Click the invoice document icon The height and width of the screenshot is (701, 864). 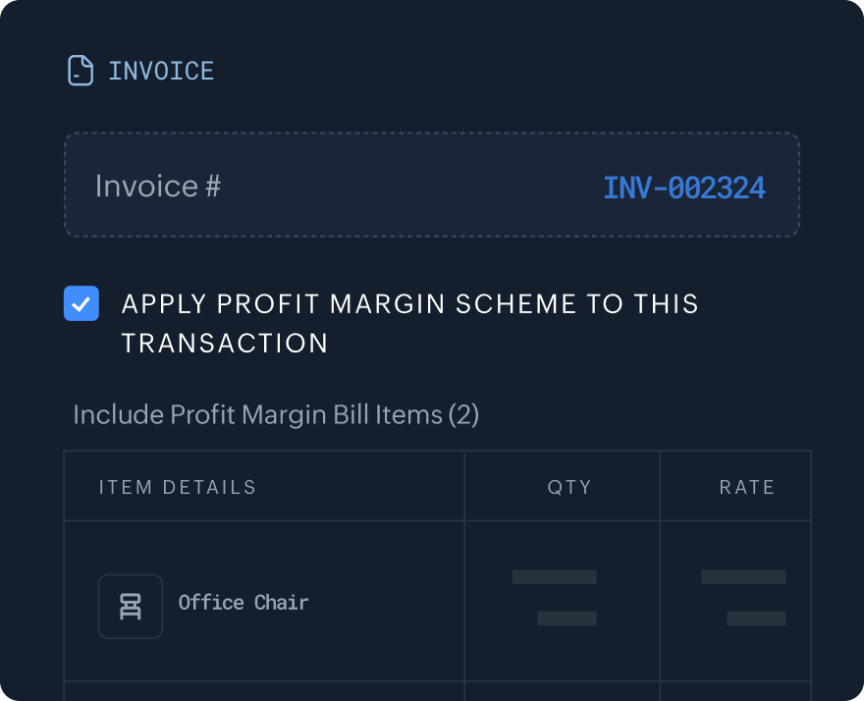pyautogui.click(x=81, y=71)
